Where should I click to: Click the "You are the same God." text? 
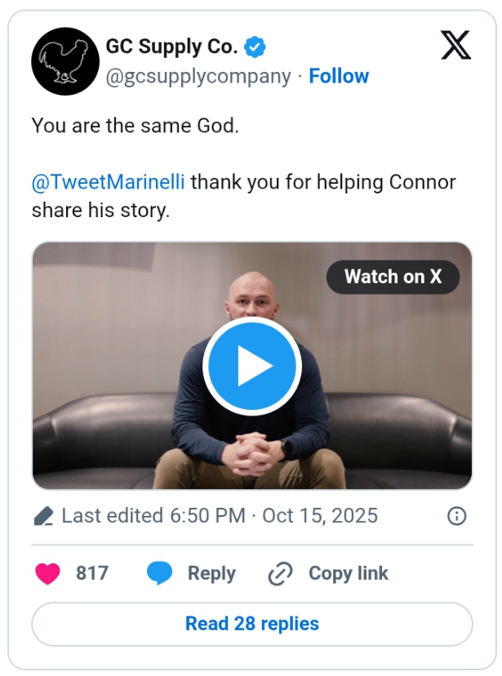tap(135, 127)
